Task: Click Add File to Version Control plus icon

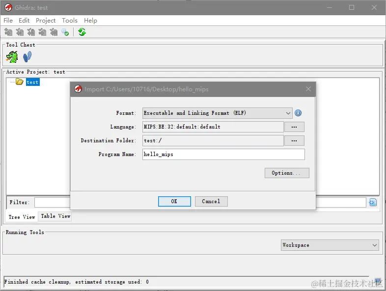Action: [x=8, y=32]
